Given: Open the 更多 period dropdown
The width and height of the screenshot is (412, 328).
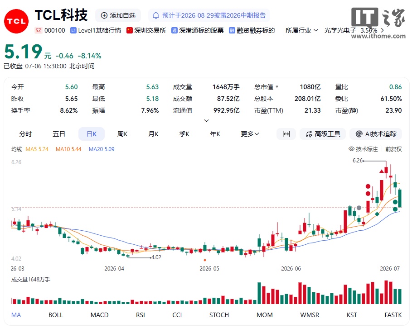Looking at the screenshot, I should 250,134.
